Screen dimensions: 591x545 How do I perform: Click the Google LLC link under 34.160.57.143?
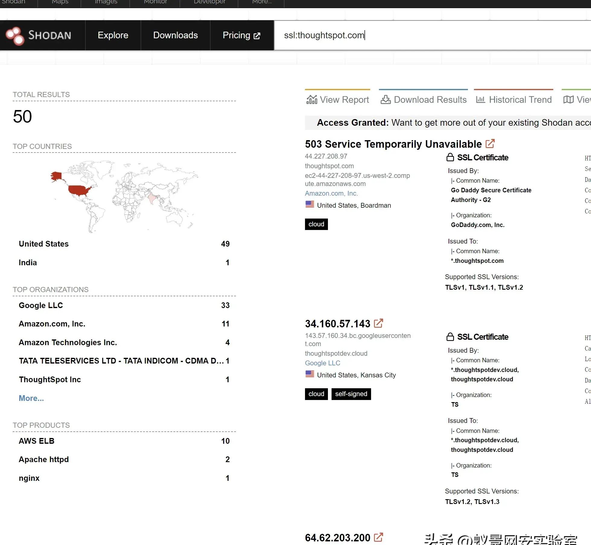click(x=323, y=363)
